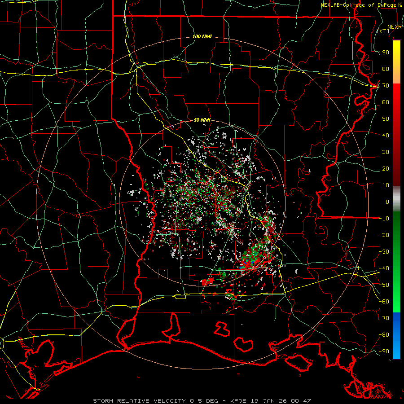Click the 80 value on the velocity scale

(386, 69)
